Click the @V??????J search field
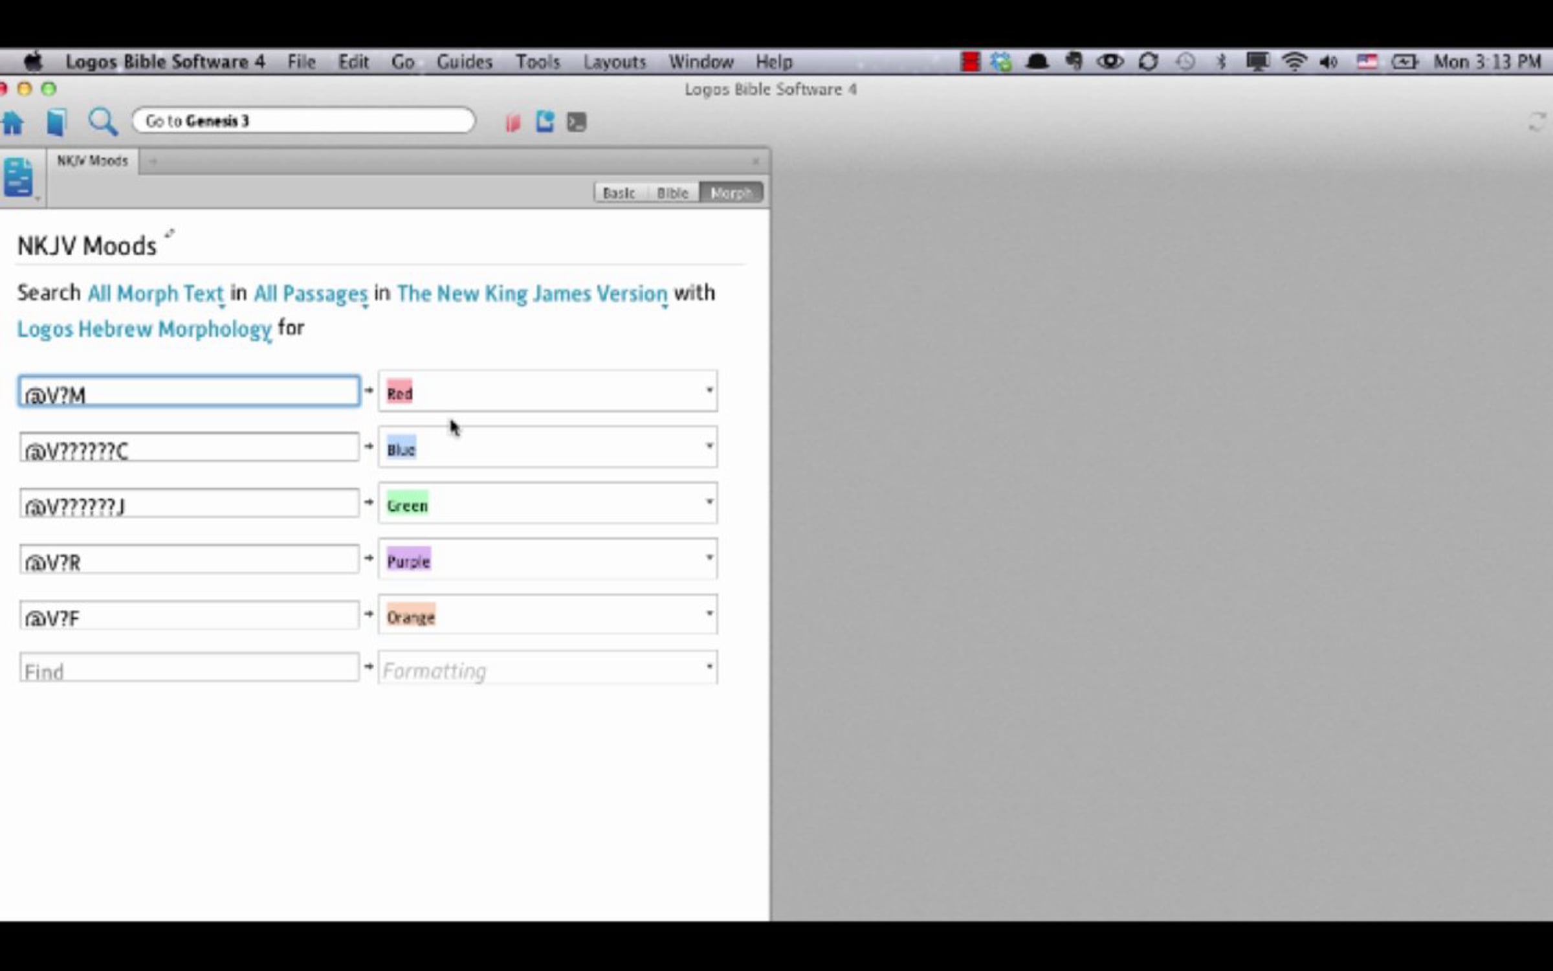Screen dimensions: 1553x971 (x=189, y=503)
